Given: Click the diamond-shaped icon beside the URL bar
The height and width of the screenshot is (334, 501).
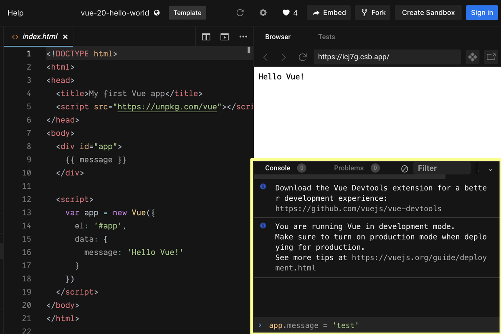Looking at the screenshot, I should [472, 57].
